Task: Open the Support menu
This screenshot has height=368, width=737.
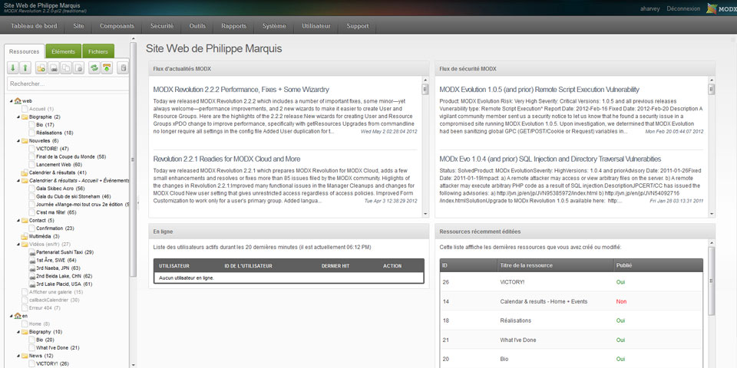Action: pyautogui.click(x=358, y=26)
